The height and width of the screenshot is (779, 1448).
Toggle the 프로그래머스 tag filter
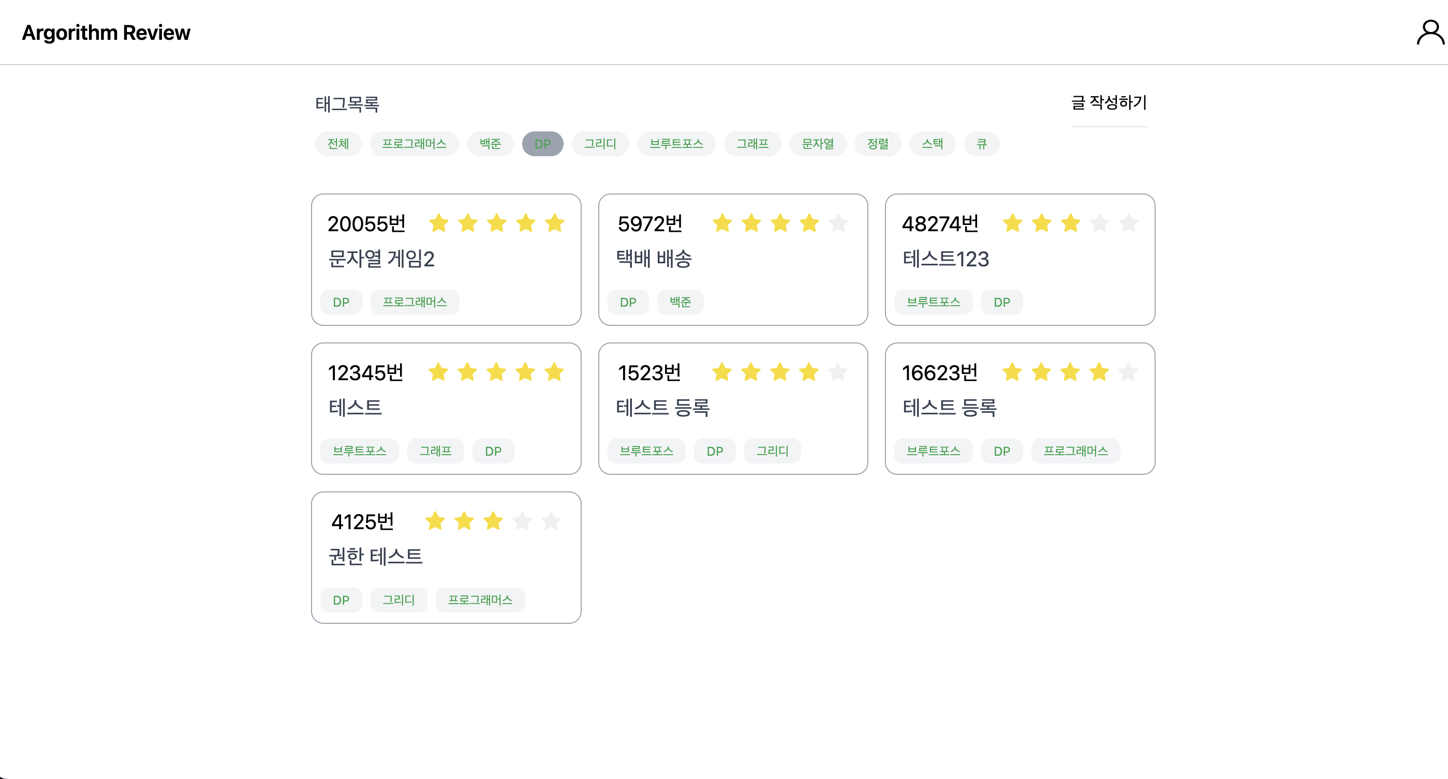point(415,144)
